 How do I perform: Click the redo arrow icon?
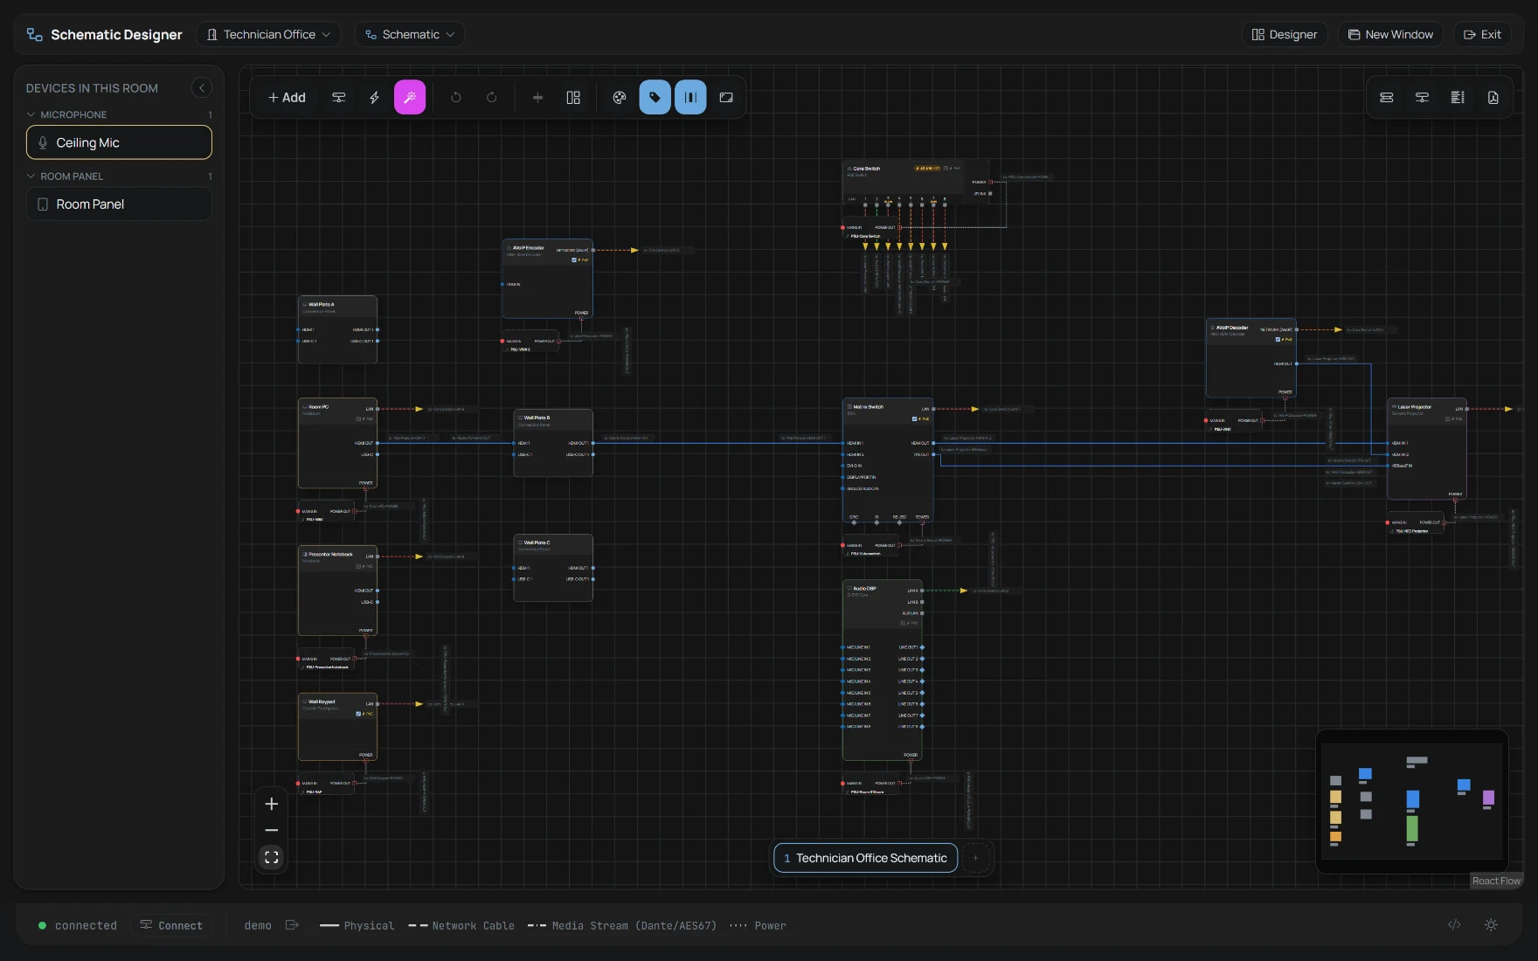(x=491, y=98)
